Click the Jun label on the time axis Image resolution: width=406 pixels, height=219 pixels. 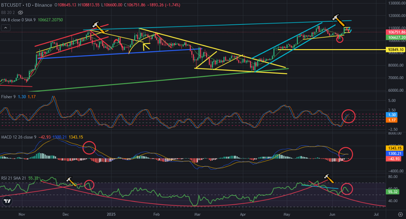click(332, 214)
